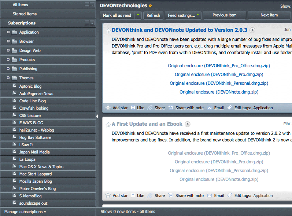The height and width of the screenshot is (216, 292).
Task: Expand the Browser folder
Action: coord(8,41)
